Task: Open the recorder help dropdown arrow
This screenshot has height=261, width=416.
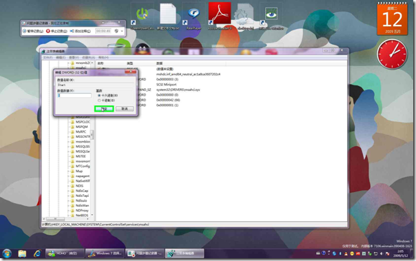Action: pos(122,31)
